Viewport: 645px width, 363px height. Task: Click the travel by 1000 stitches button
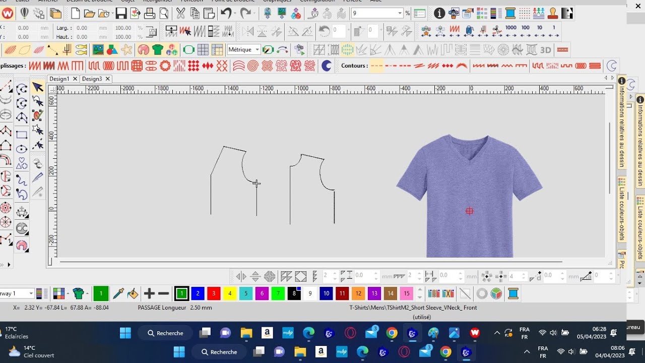[511, 31]
